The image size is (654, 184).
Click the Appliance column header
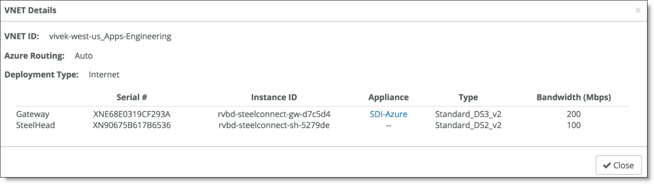click(388, 97)
